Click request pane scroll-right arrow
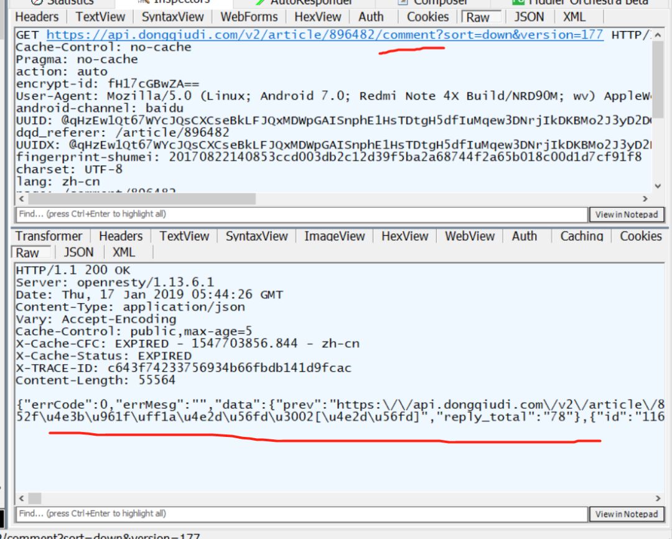This screenshot has height=539, width=672. coord(645,199)
